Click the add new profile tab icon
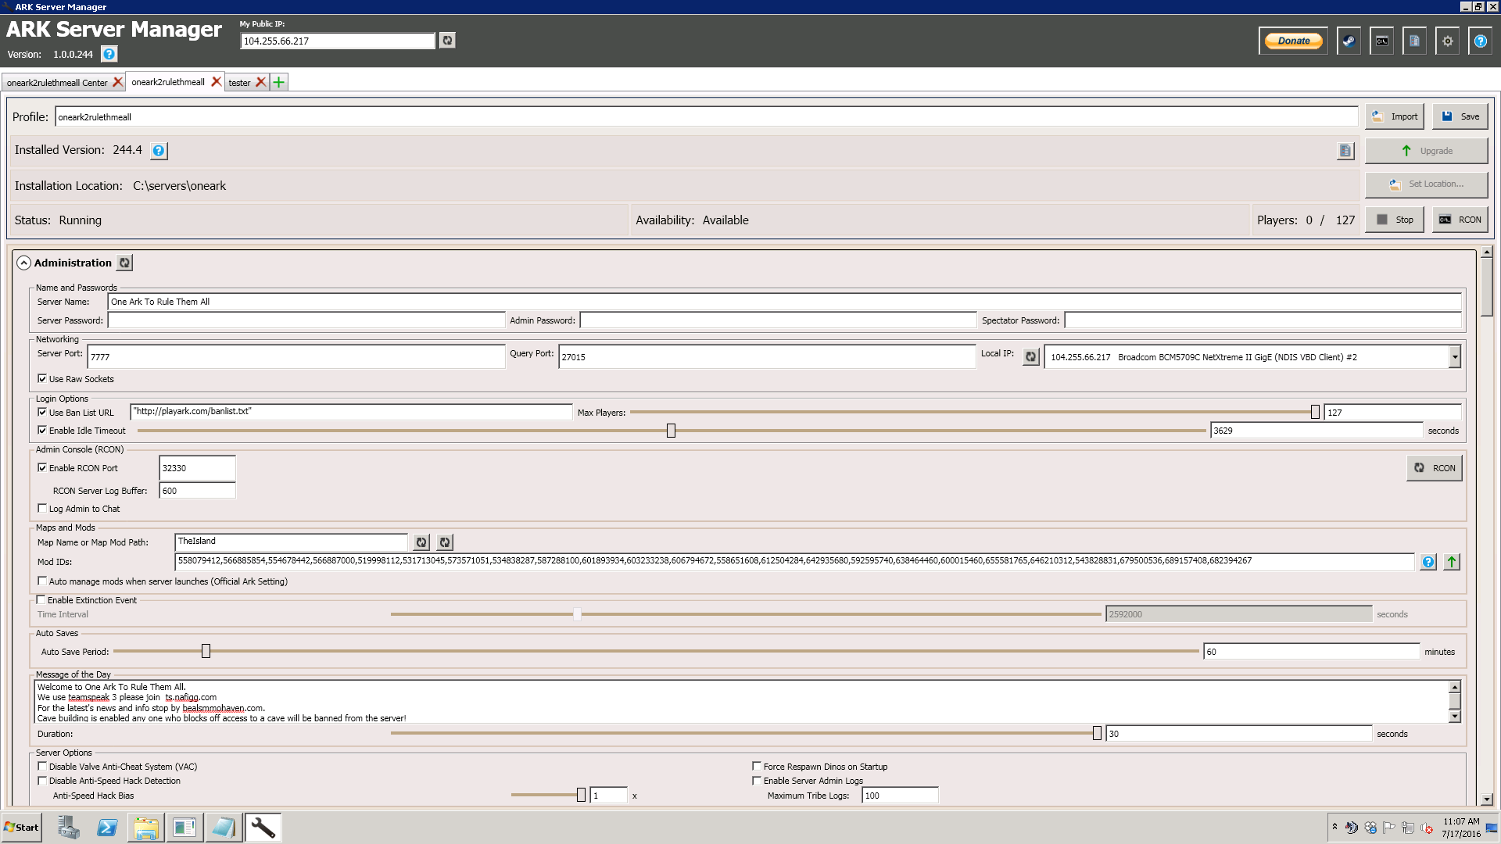 tap(278, 82)
